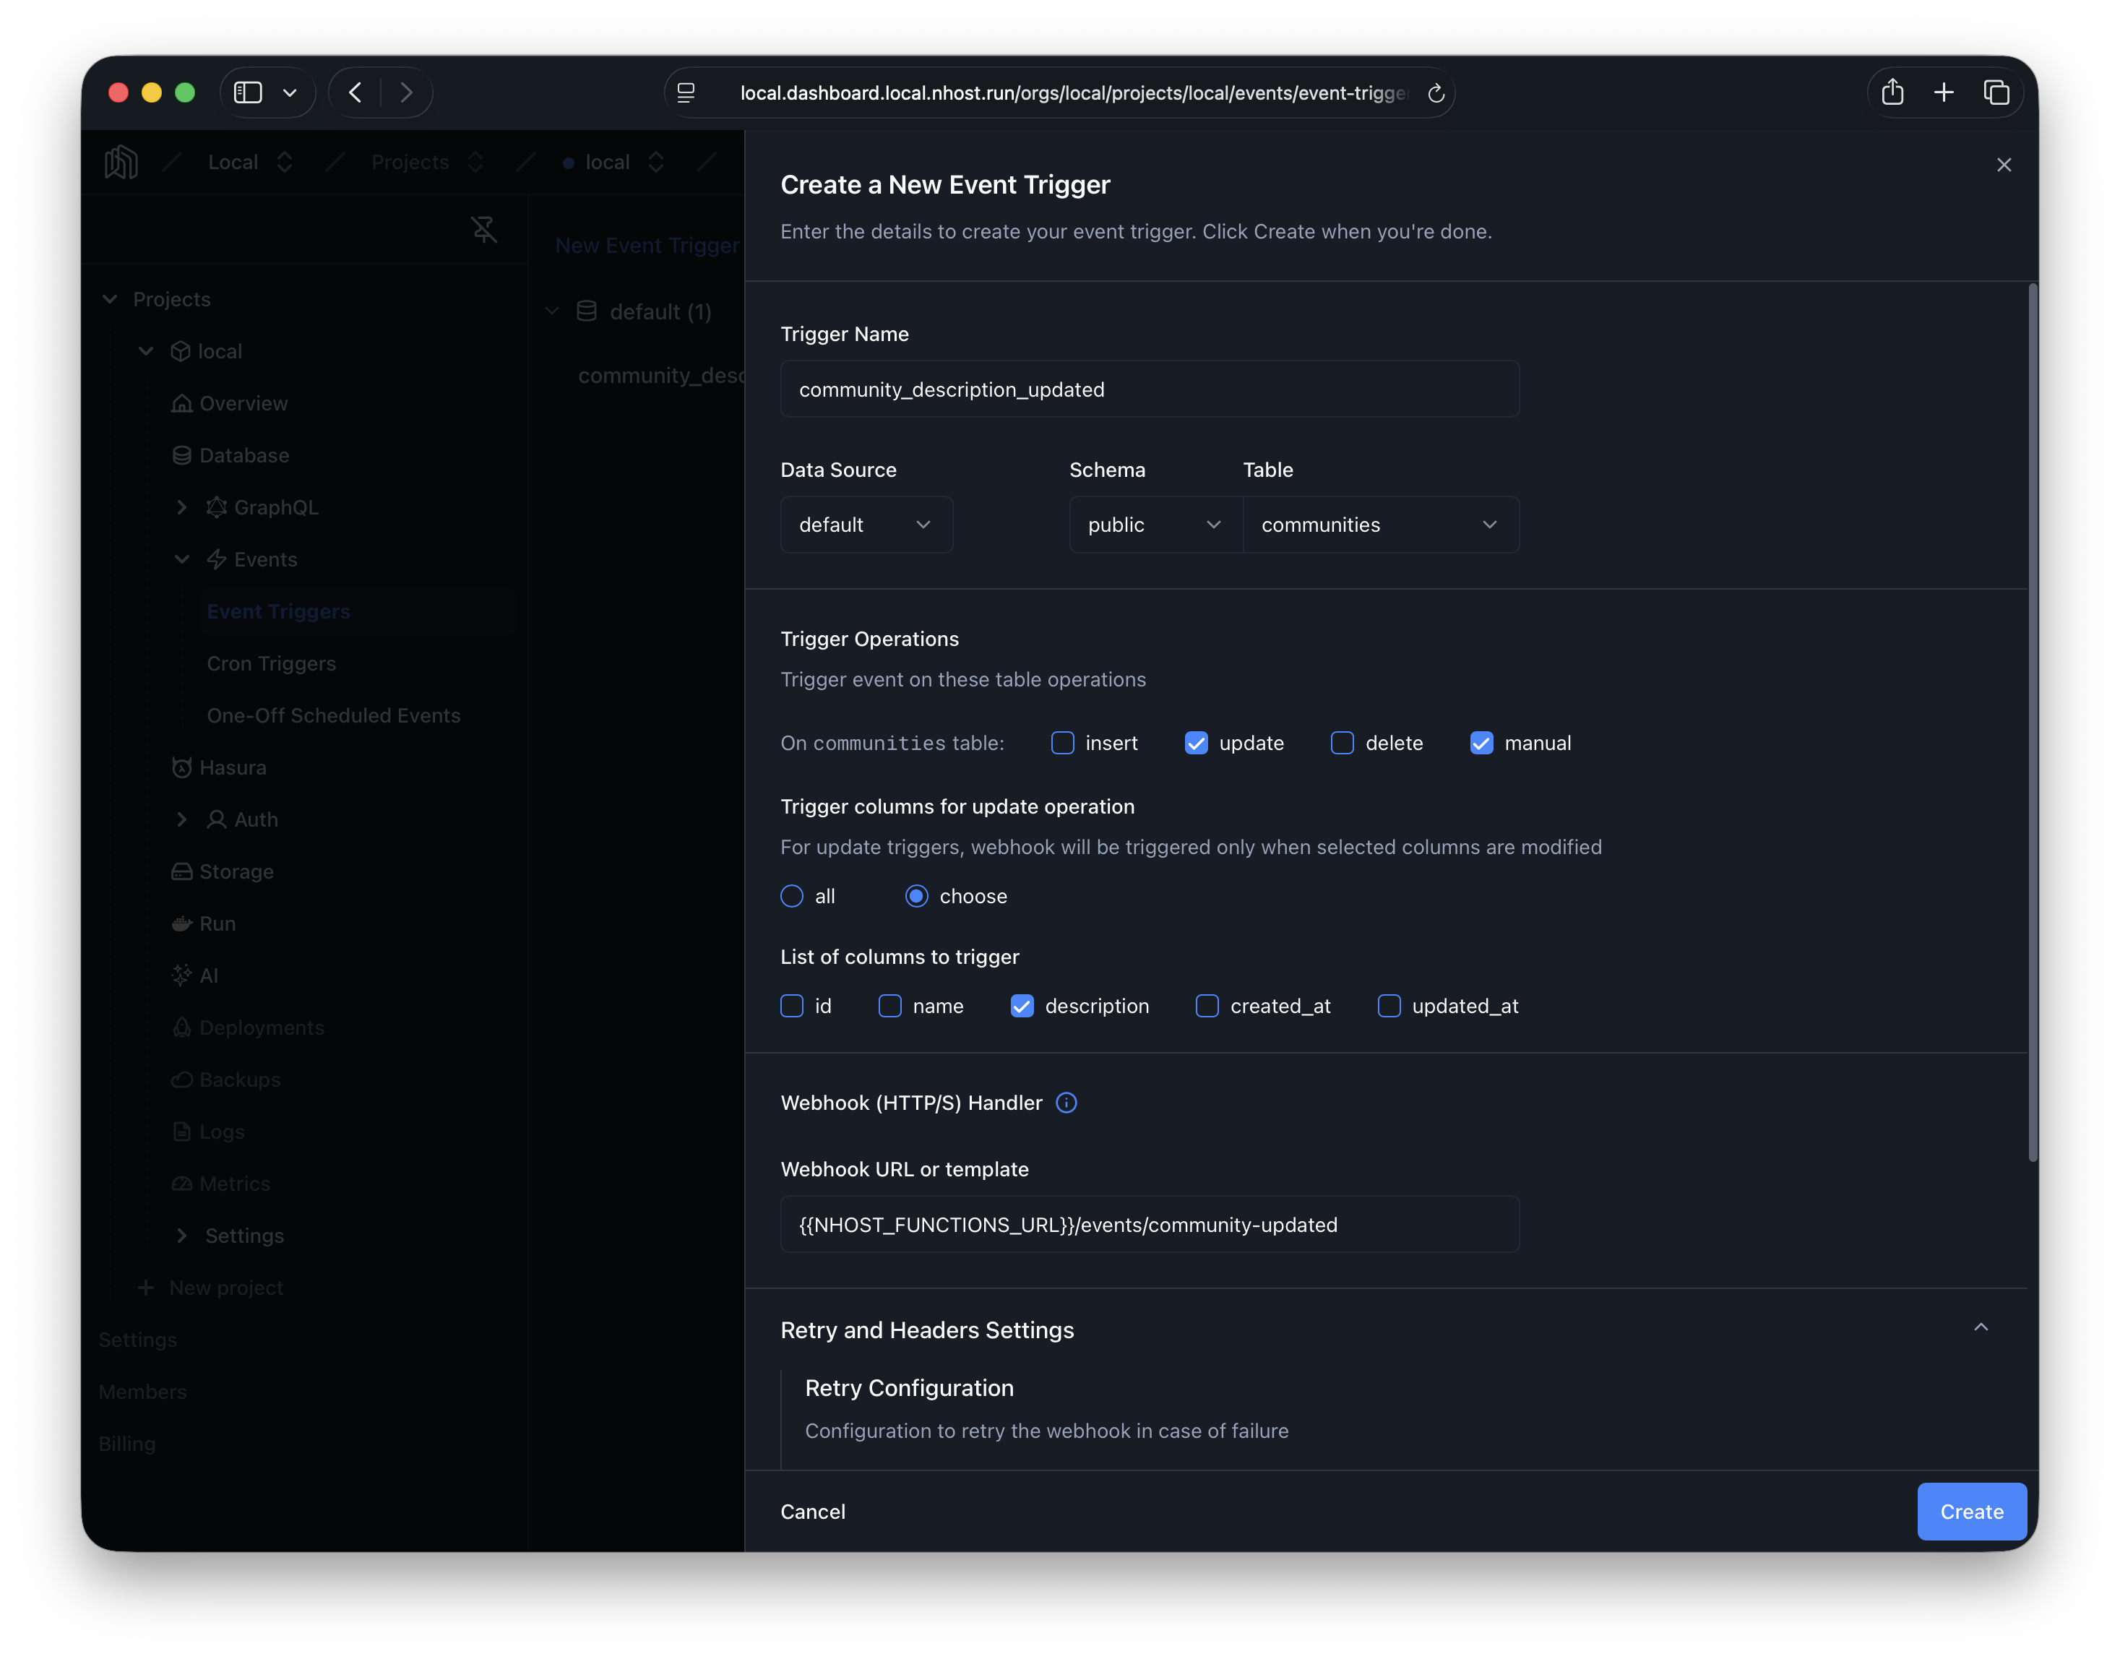Show tab overview icon in Safari

[x=1996, y=93]
